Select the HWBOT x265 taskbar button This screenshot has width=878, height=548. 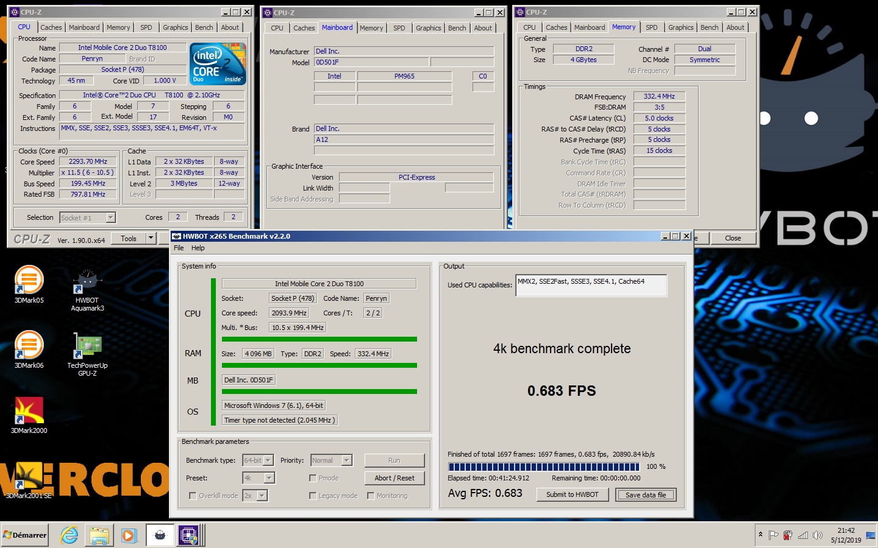click(x=160, y=535)
